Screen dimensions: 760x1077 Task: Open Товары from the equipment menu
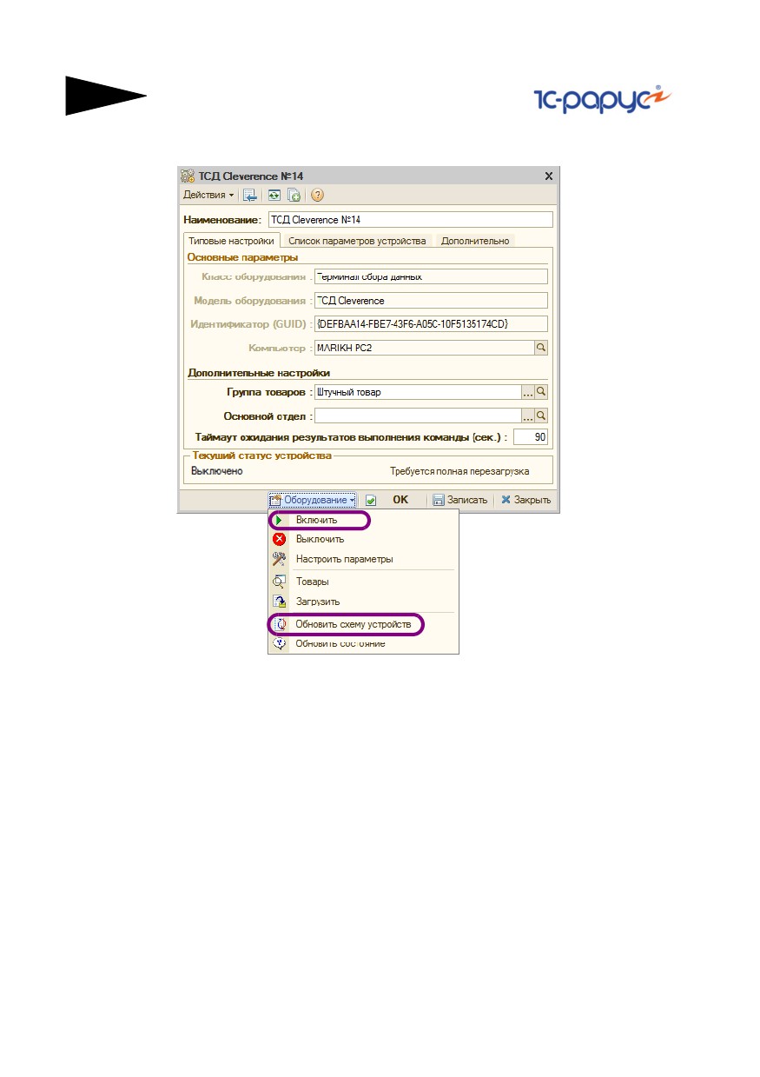click(x=312, y=582)
